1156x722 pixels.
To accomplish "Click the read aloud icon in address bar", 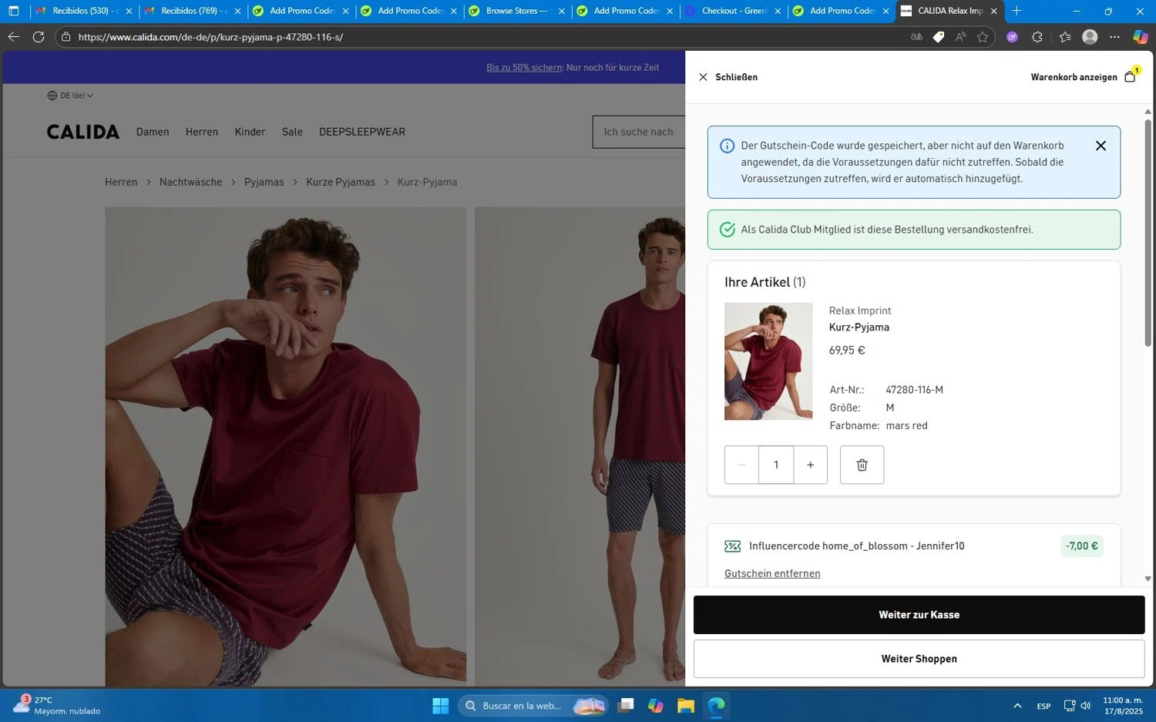I will [960, 36].
